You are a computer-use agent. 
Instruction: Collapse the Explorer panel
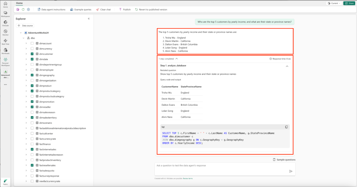(x=89, y=19)
